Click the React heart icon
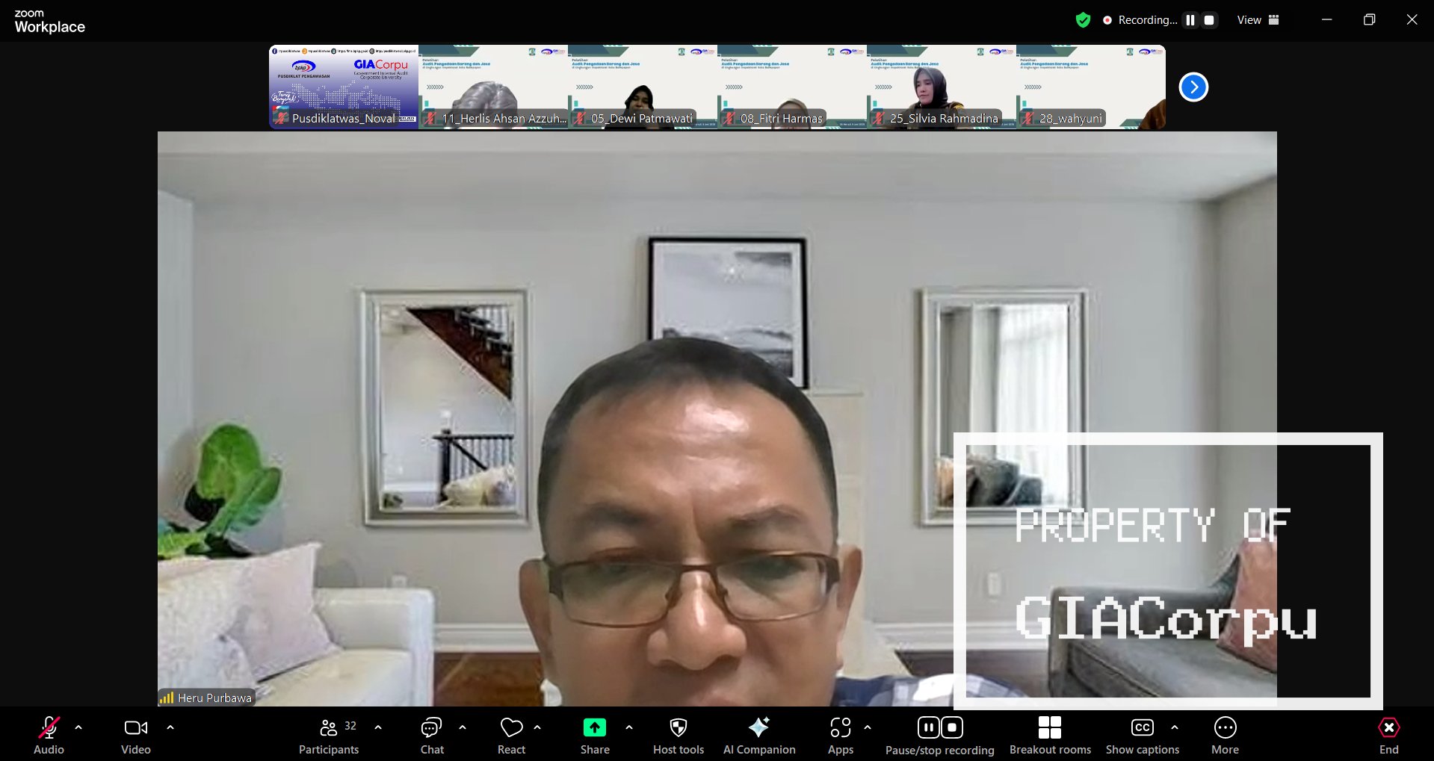This screenshot has width=1434, height=761. (511, 728)
